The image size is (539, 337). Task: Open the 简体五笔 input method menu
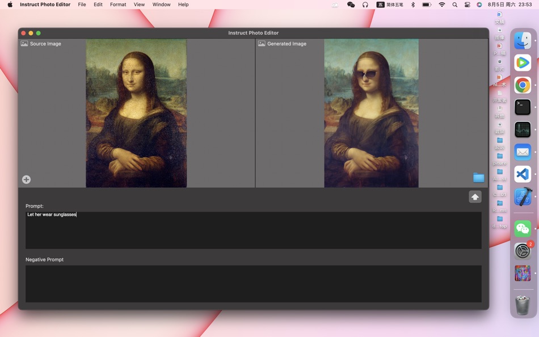(390, 5)
